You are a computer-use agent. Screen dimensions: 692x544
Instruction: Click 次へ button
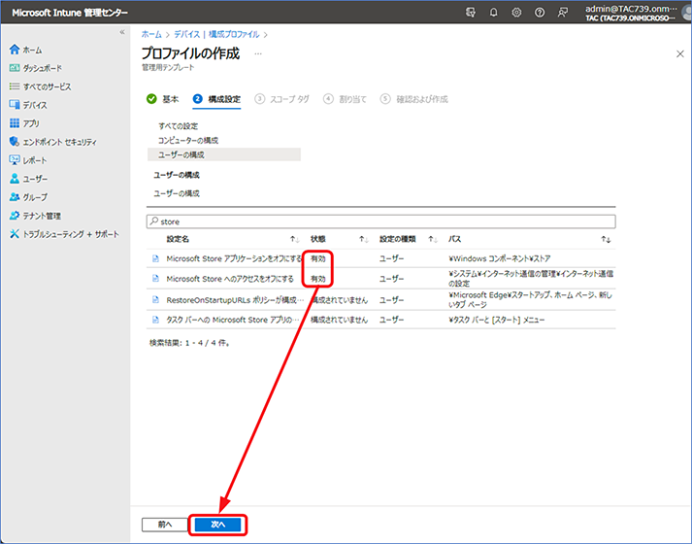pyautogui.click(x=218, y=525)
